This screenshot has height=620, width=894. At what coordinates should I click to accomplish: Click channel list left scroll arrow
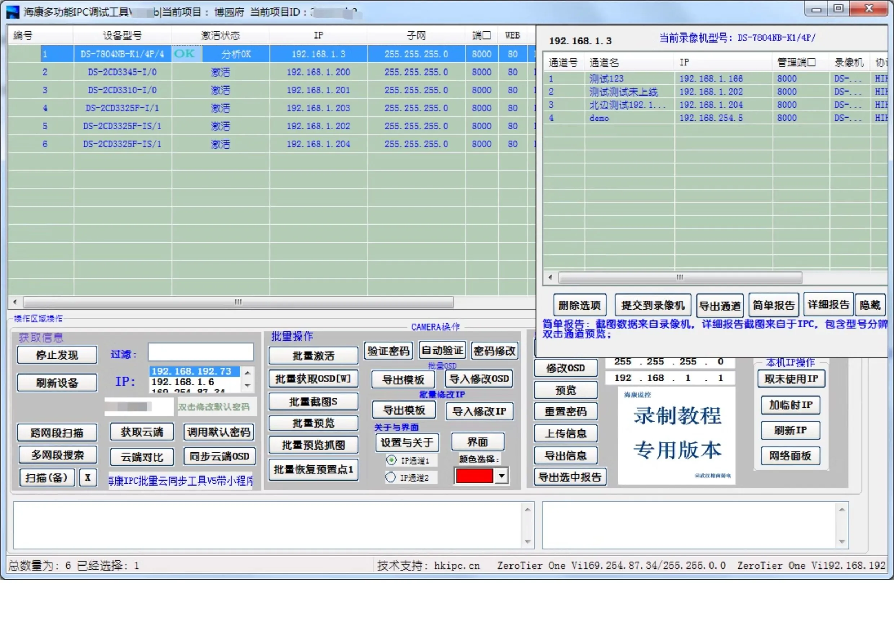click(x=550, y=277)
